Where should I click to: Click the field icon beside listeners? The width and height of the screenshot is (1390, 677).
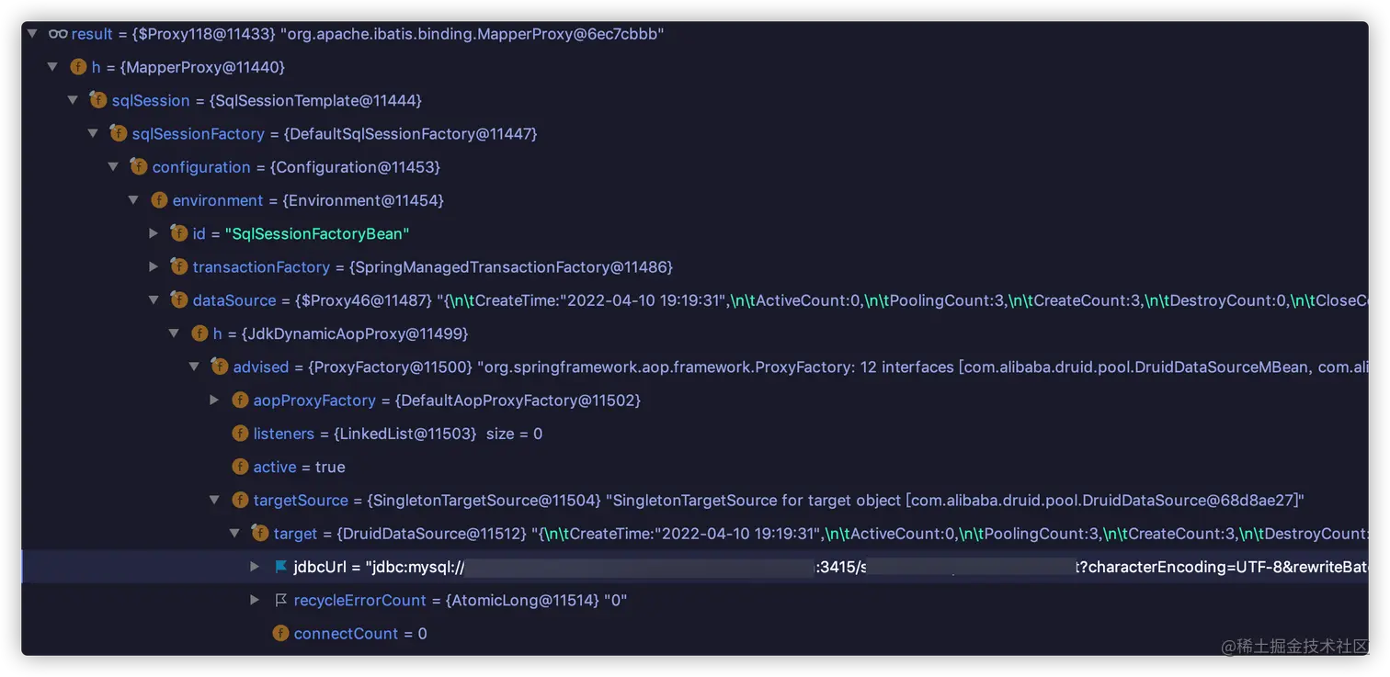click(x=240, y=434)
